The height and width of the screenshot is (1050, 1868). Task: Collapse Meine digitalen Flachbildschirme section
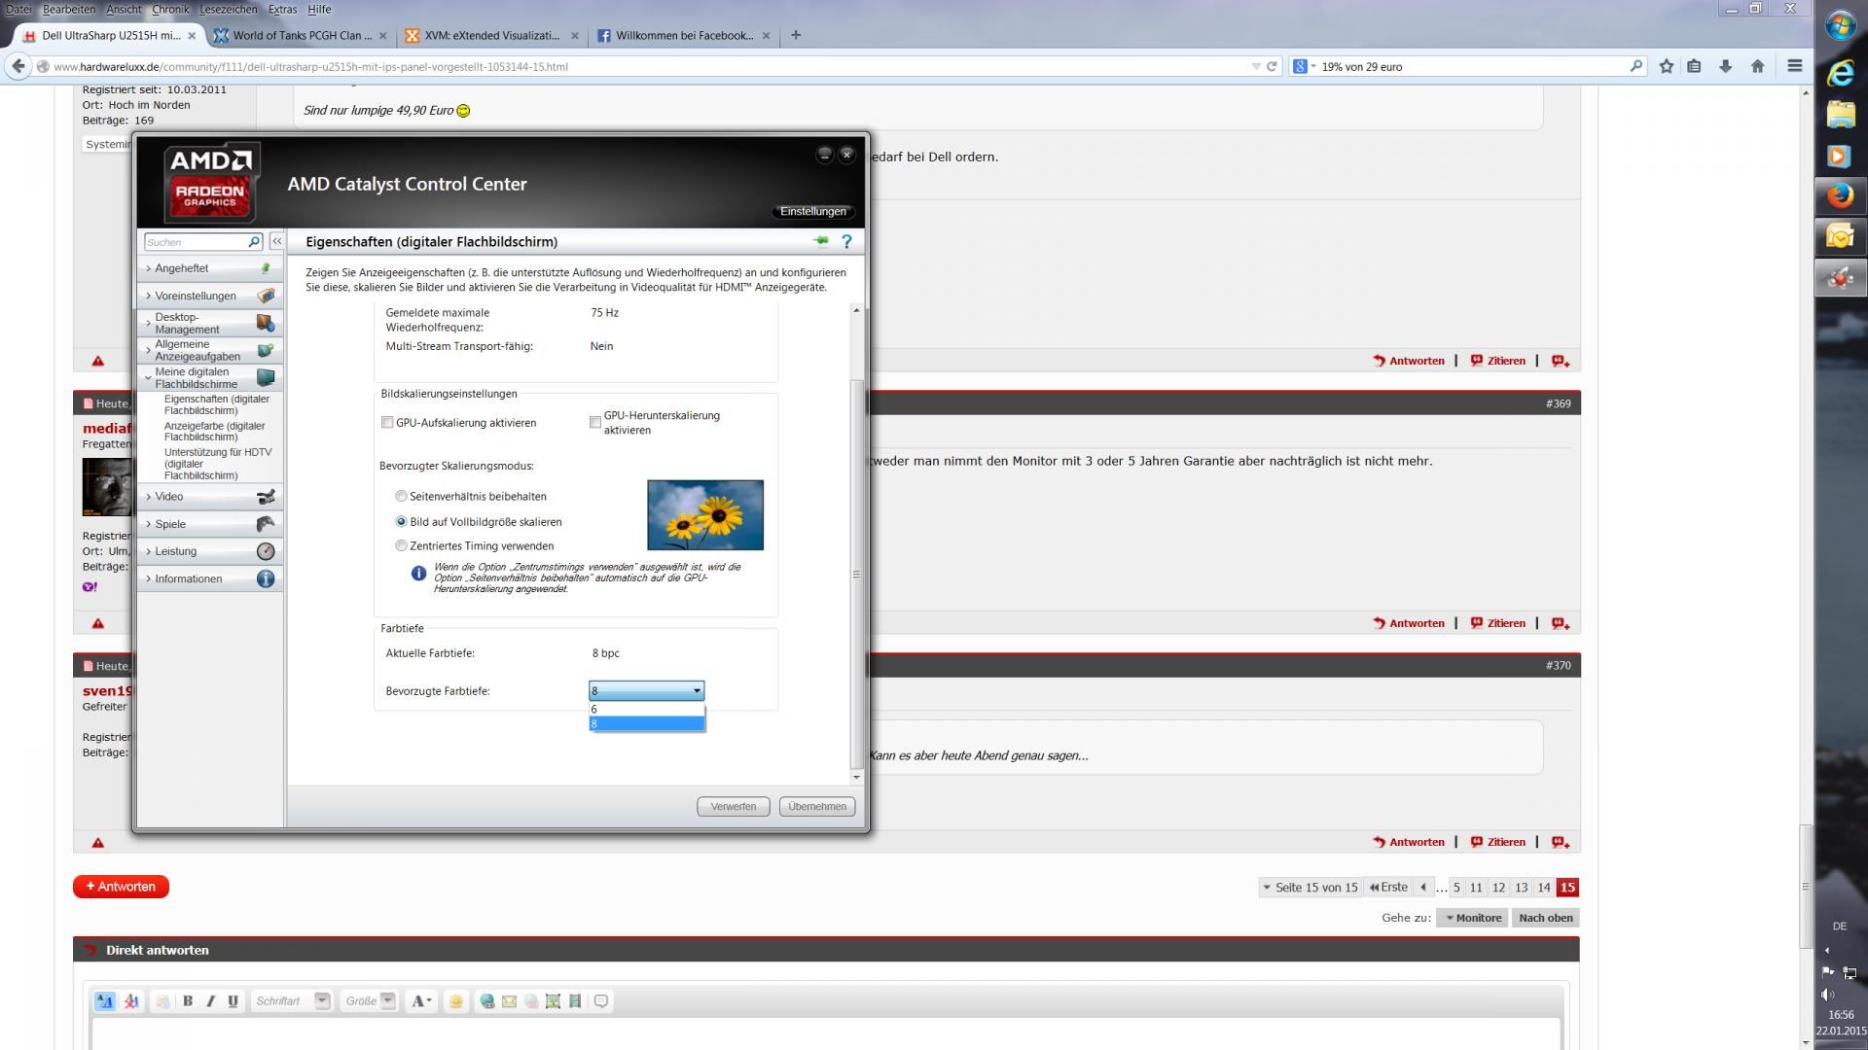[x=195, y=377]
